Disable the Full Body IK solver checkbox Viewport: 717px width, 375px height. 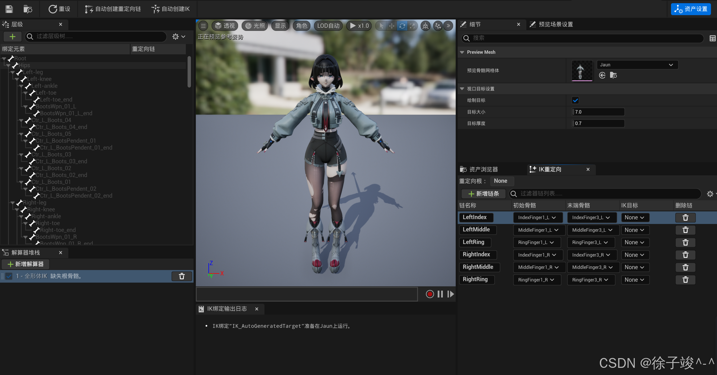[9, 276]
